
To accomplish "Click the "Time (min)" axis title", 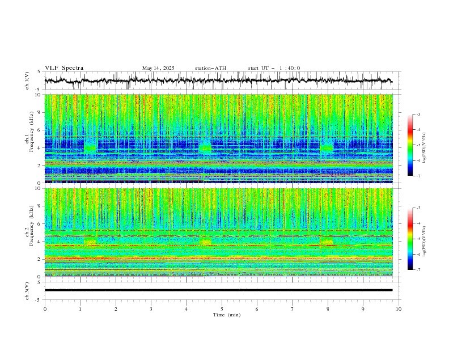I will point(227,315).
